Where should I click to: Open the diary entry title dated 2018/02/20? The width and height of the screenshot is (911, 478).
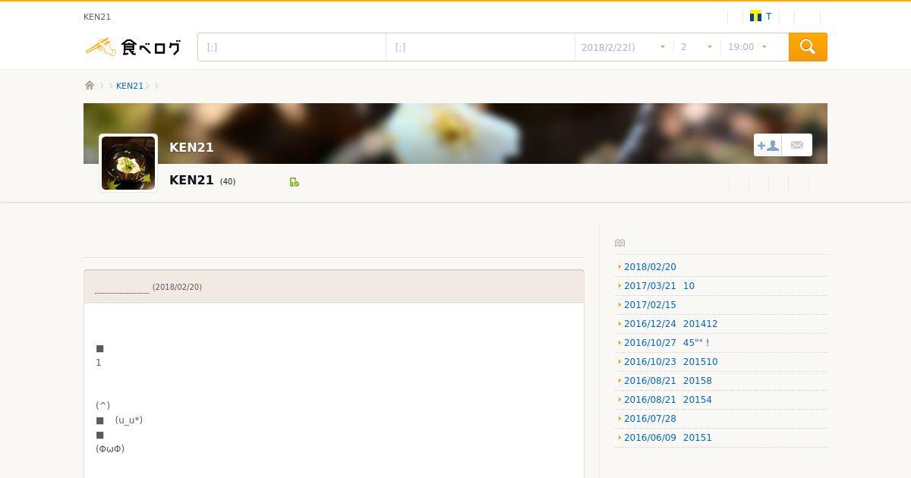click(x=122, y=287)
